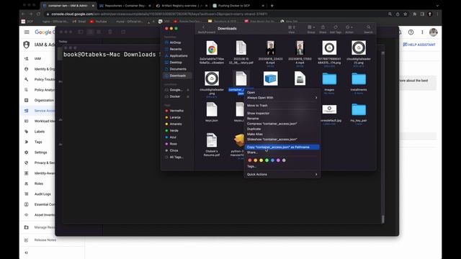The width and height of the screenshot is (461, 259).
Task: Click the Finder Search toolbar icon
Action: 368,27
